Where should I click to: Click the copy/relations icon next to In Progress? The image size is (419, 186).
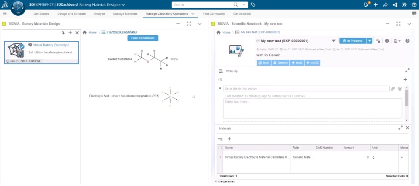point(378,41)
